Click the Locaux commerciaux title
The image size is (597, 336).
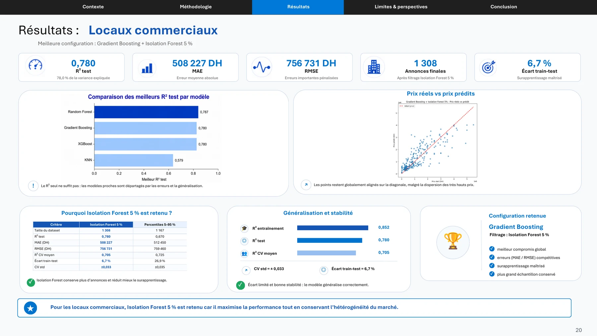tap(153, 30)
